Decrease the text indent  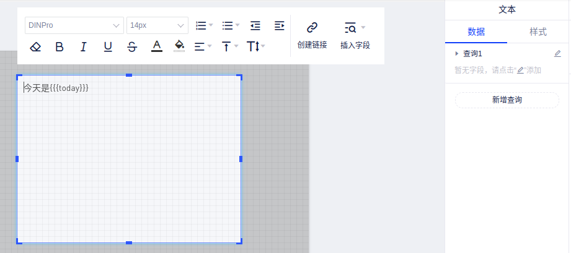255,25
